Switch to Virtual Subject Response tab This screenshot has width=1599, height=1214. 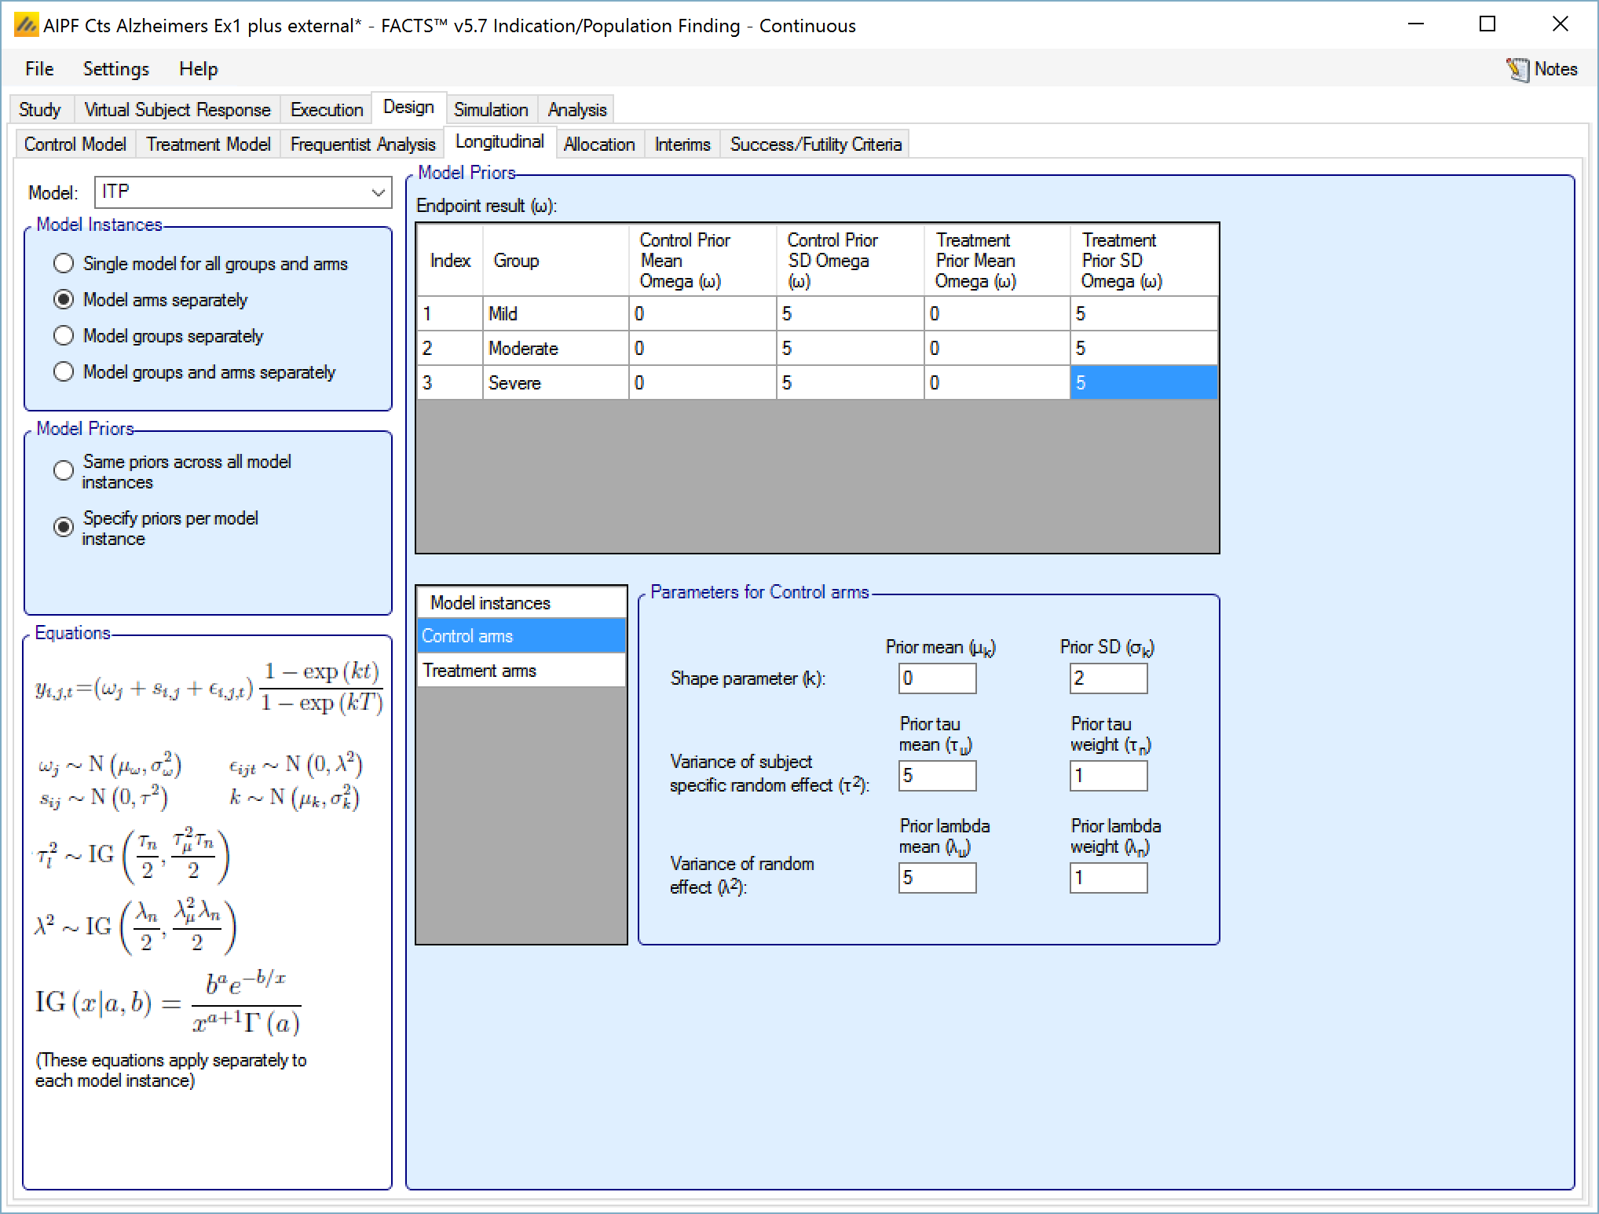pyautogui.click(x=177, y=110)
